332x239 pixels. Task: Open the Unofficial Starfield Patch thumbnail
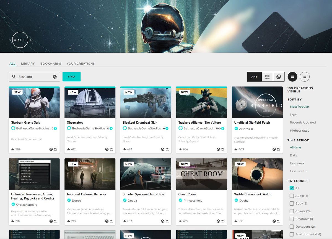tap(257, 102)
